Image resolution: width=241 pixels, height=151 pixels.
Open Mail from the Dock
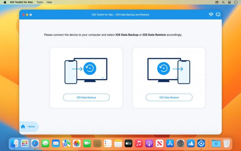pos(56,143)
